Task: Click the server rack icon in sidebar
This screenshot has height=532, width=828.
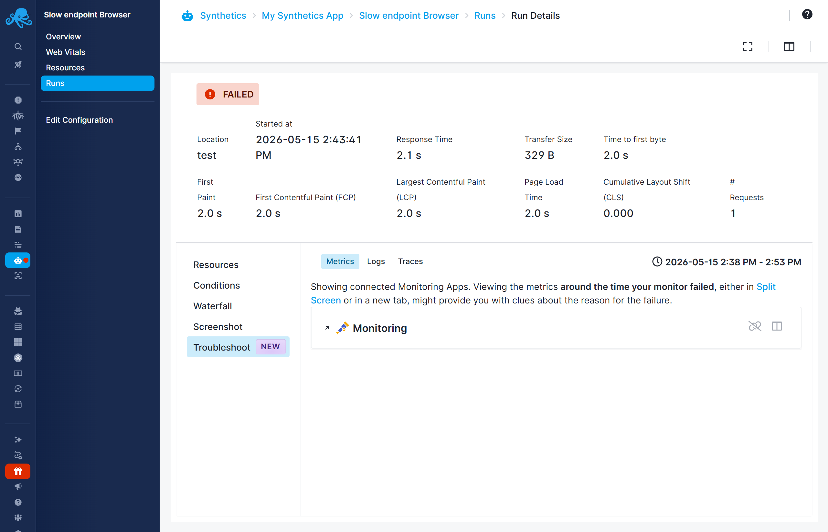Action: coord(18,327)
